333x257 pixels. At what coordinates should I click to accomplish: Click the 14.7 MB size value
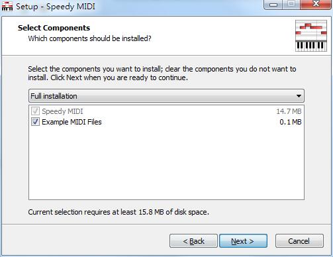coord(289,111)
